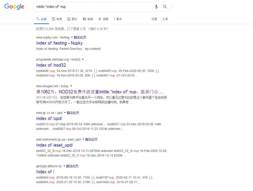Open 设置 (Settings) menu
Viewport: 253px width, 191px height.
154,19
